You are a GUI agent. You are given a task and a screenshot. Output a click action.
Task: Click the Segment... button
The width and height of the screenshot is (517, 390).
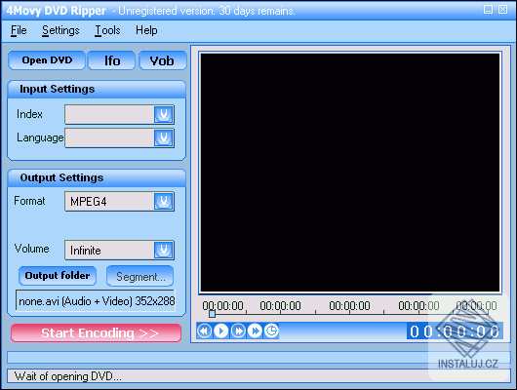tap(140, 276)
